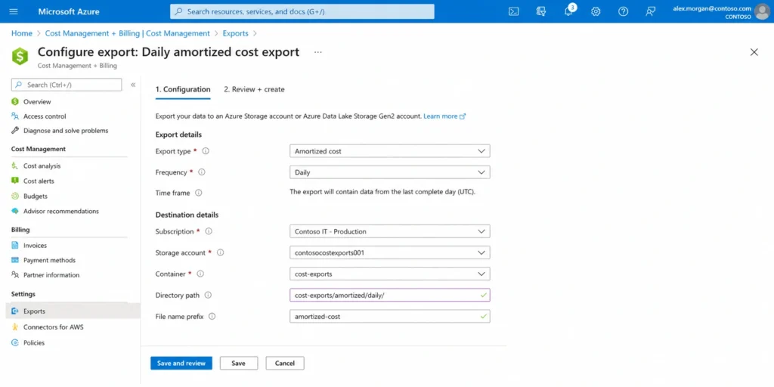Switch to the 1. Configuration tab
Screen dimensions: 774x387
pyautogui.click(x=183, y=89)
